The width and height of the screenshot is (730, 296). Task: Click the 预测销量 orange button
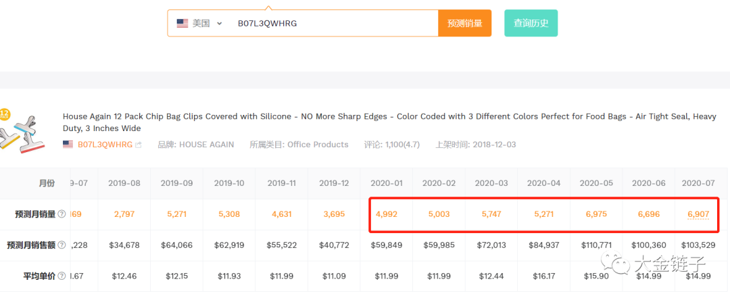tap(464, 23)
